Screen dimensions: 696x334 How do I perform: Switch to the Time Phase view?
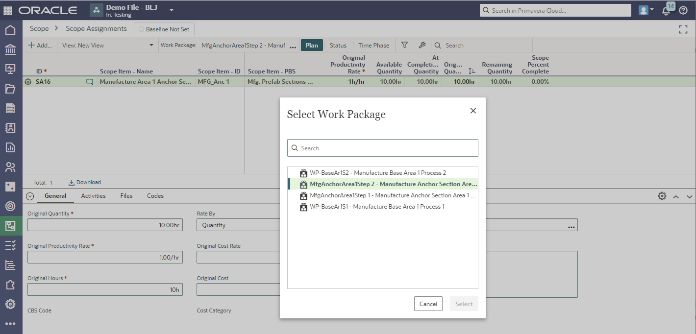tap(373, 46)
